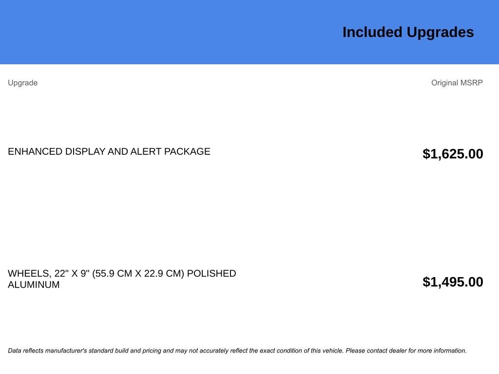Screen dimensions: 499x374
Task: Click "exact condition of this vehicle" in disclaimer
Action: (301, 351)
